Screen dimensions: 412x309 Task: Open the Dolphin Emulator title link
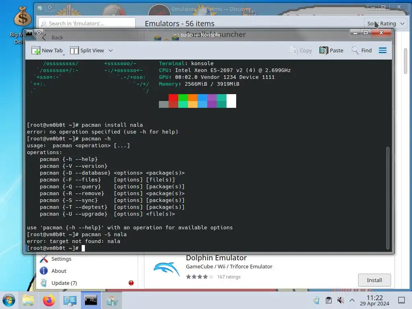pos(216,258)
